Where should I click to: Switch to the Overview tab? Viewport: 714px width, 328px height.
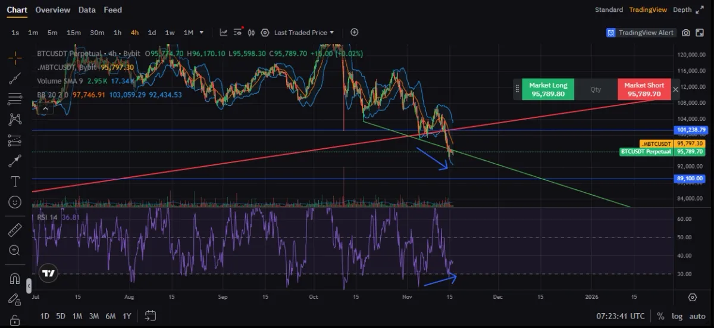coord(52,10)
